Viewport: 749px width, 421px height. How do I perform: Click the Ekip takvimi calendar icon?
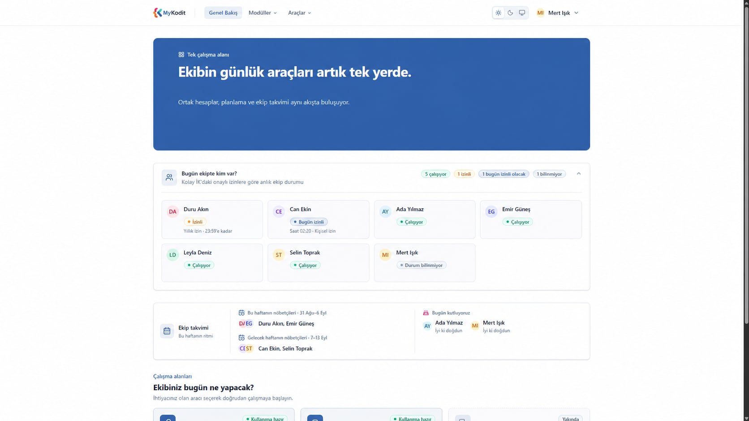[x=167, y=331]
